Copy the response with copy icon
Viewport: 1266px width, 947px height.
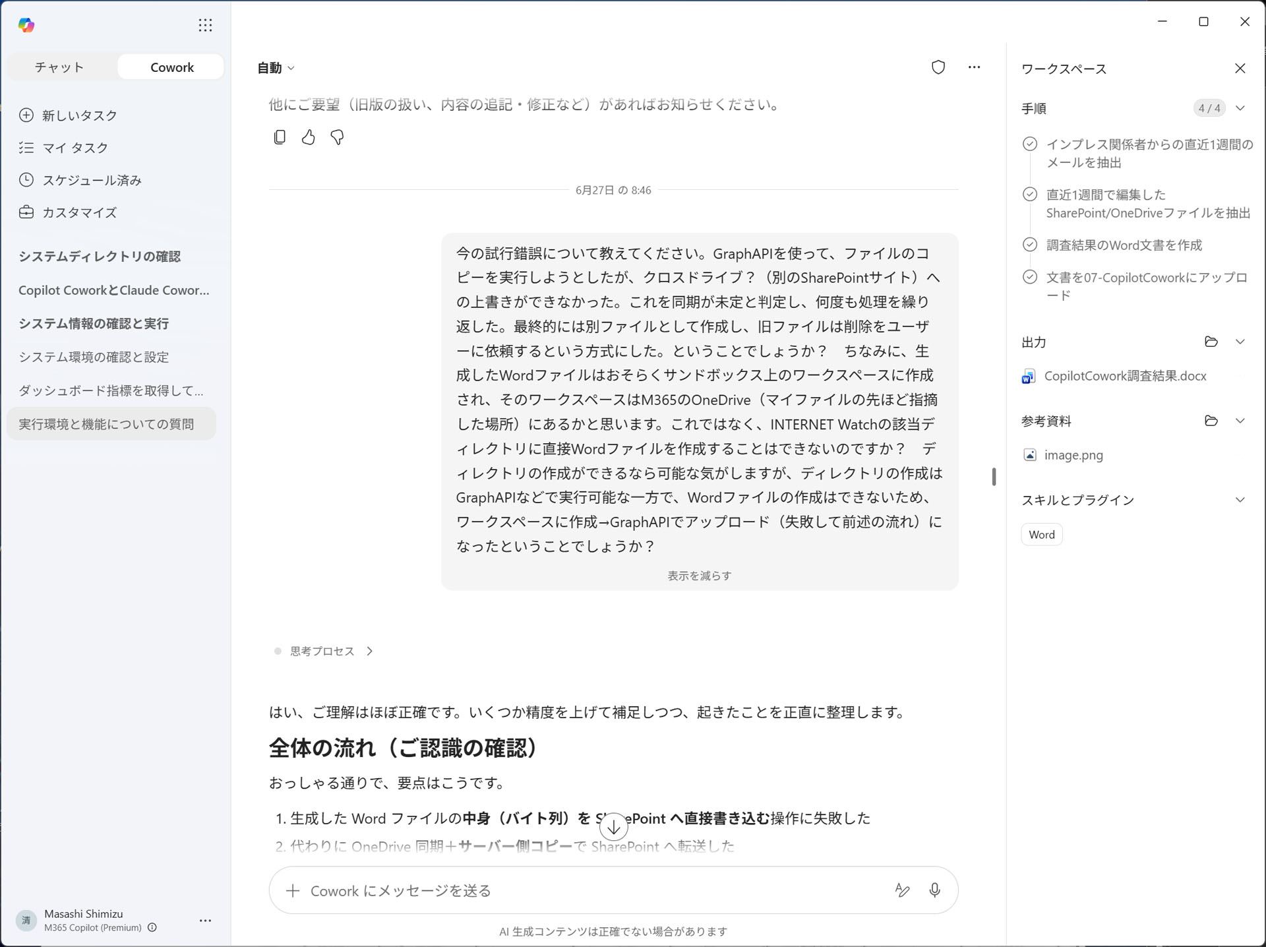point(280,137)
